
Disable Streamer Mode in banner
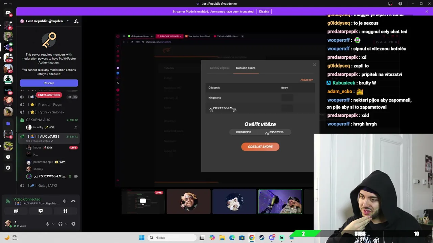[x=264, y=11]
